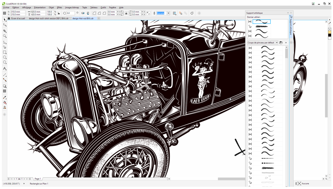Open the Fichier menu

pyautogui.click(x=6, y=8)
